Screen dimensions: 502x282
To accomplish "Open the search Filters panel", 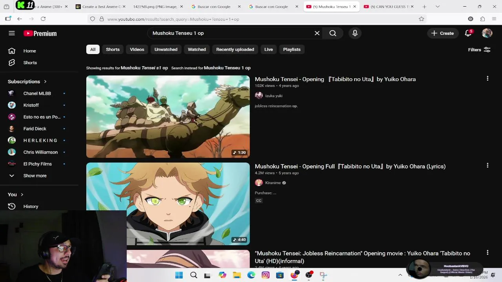I will 479,50.
